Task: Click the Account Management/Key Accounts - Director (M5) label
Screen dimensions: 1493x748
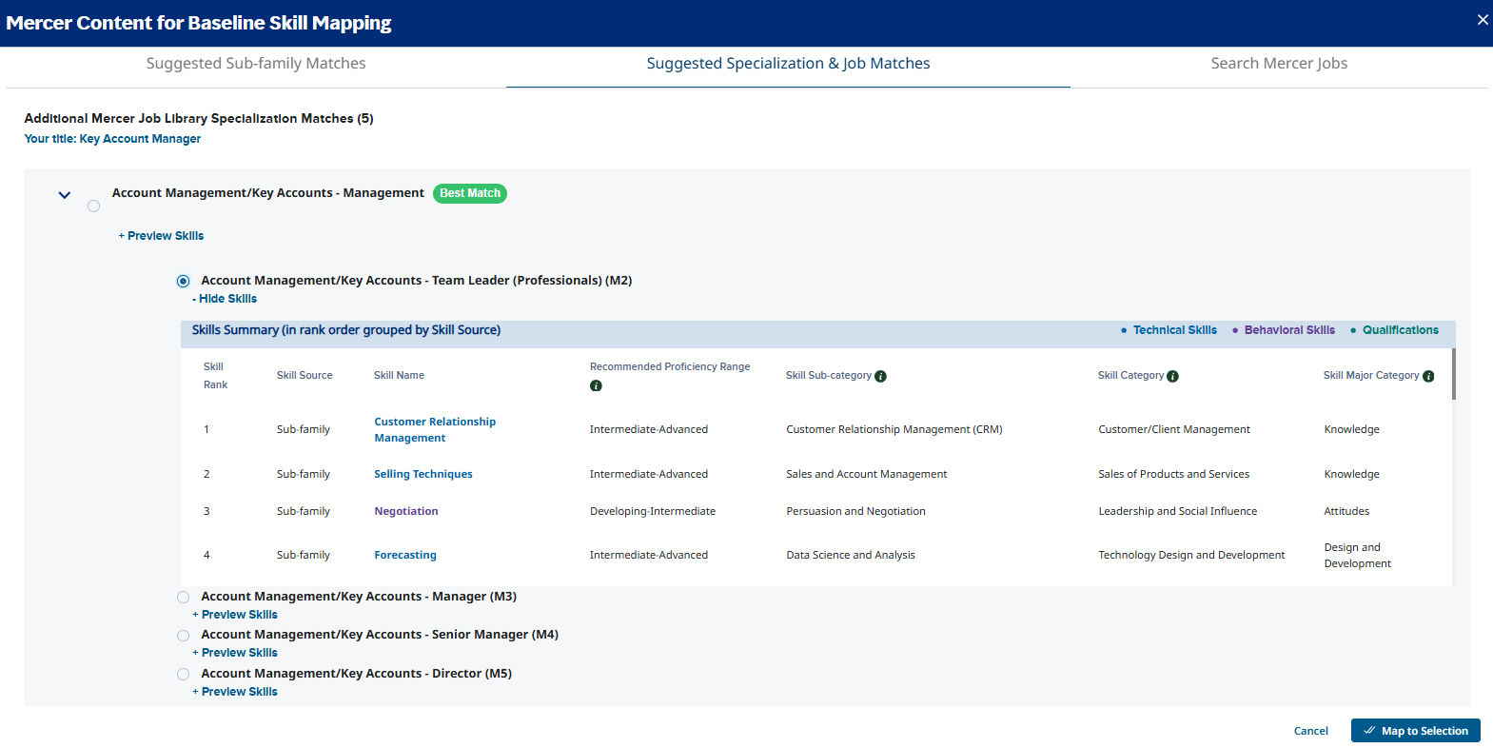Action: pos(356,674)
